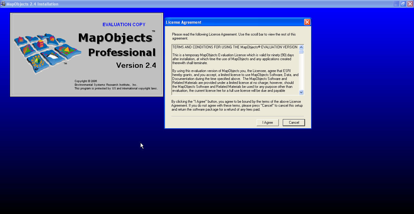Close the MapObjects 2.4 Installation window
Image resolution: width=414 pixels, height=214 pixels.
click(410, 4)
